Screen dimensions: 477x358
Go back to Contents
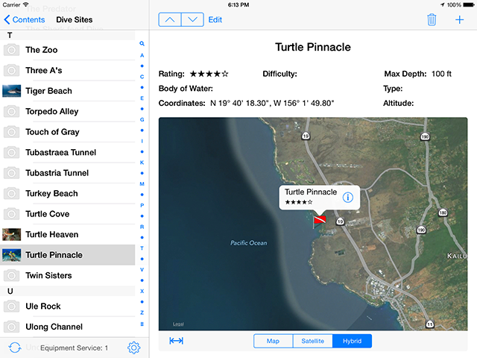24,19
